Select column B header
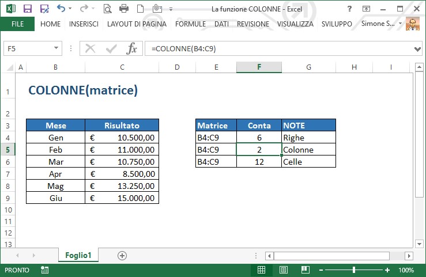 click(55, 67)
